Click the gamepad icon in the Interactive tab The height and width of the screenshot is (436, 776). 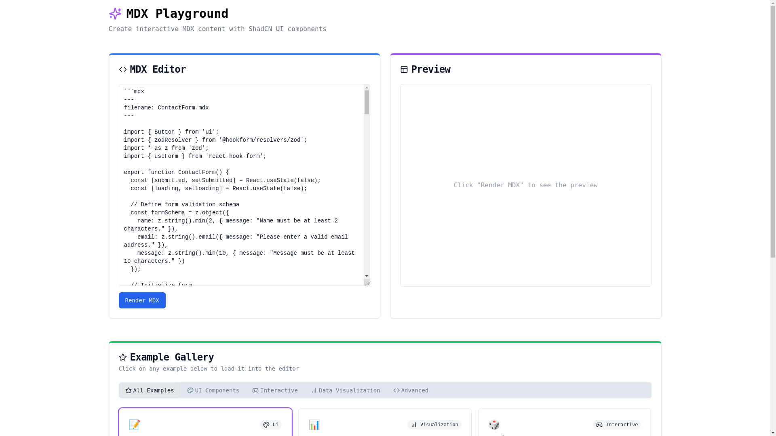(255, 390)
